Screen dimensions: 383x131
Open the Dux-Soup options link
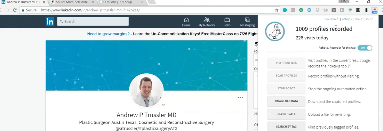tap(347, 19)
